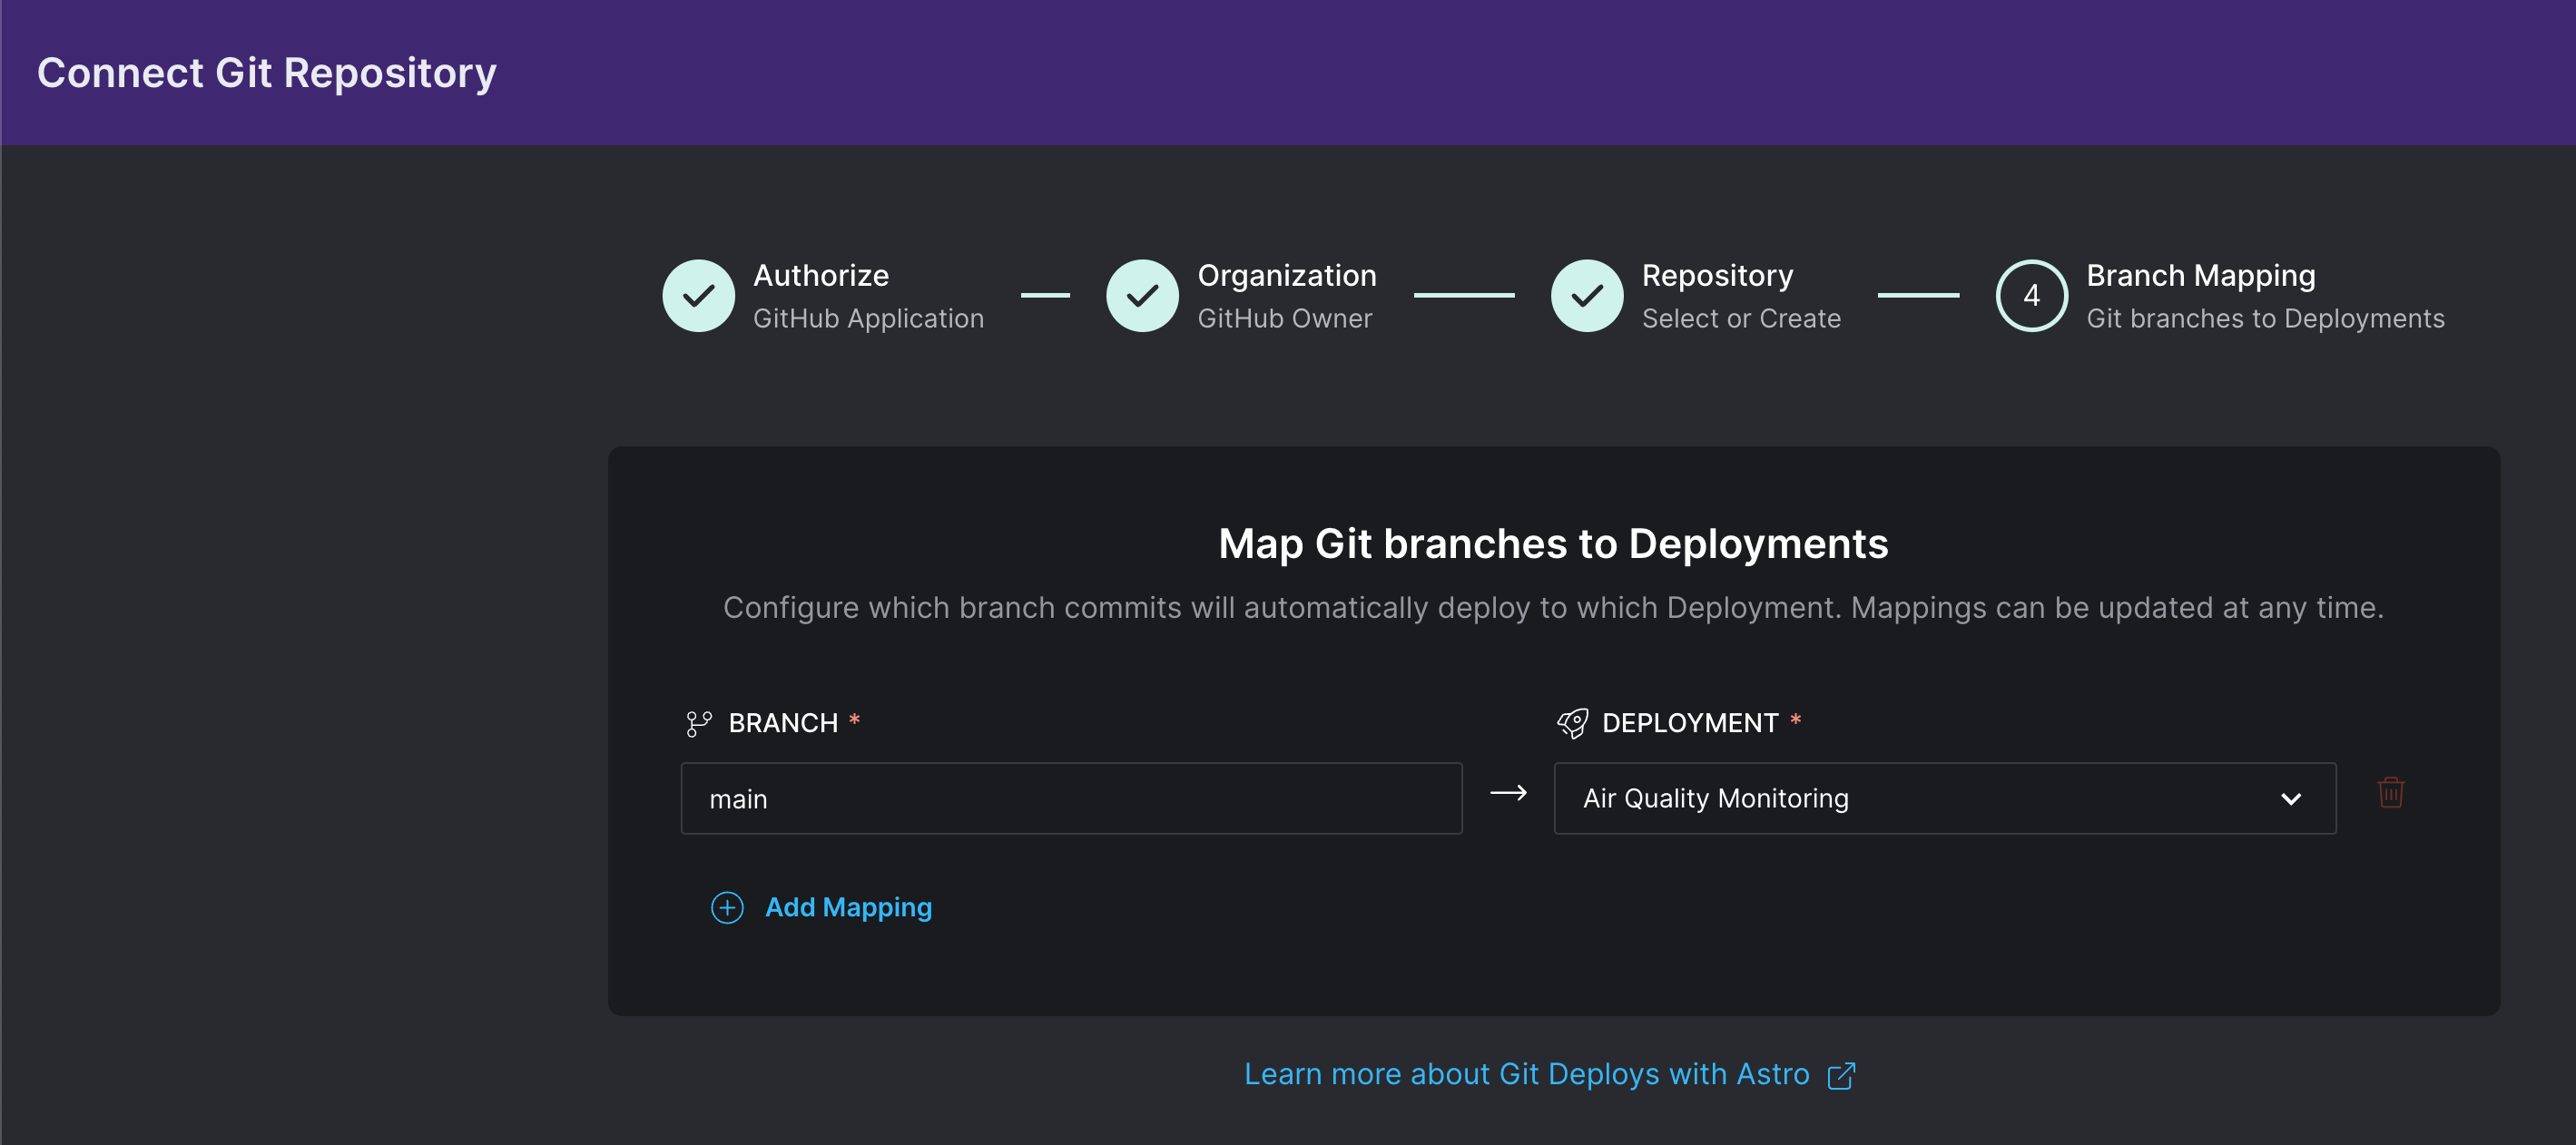Delete the main branch mapping with trash icon
Image resolution: width=2576 pixels, height=1145 pixels.
click(2391, 793)
